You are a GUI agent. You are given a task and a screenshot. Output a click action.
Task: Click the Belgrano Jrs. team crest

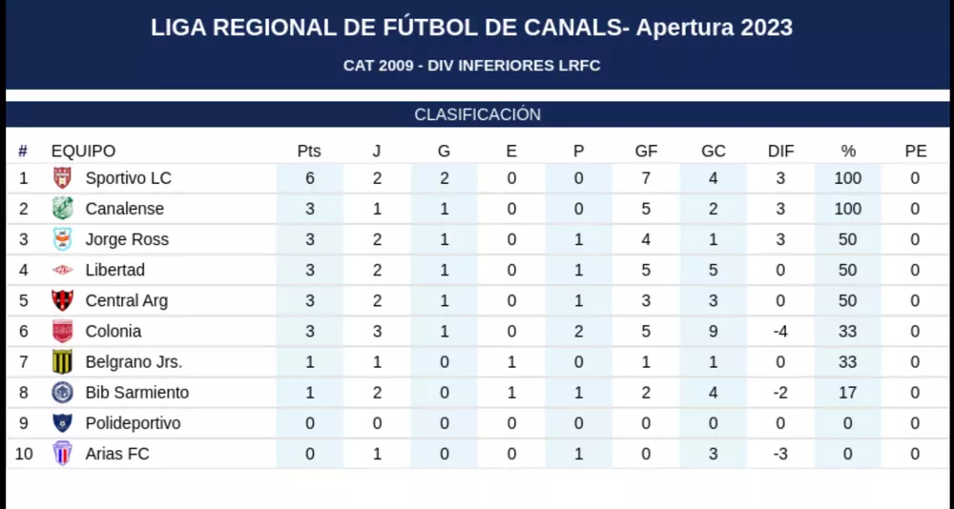coord(62,361)
